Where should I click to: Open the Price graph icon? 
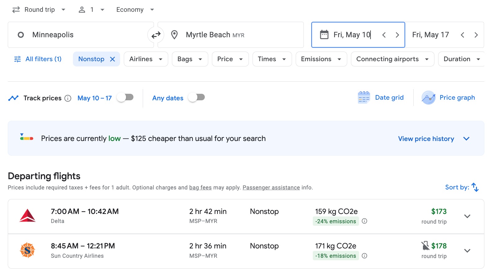[429, 98]
